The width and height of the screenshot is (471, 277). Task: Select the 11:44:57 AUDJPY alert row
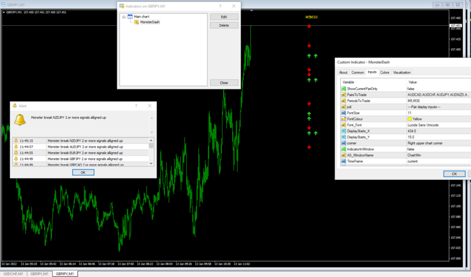tap(81, 147)
